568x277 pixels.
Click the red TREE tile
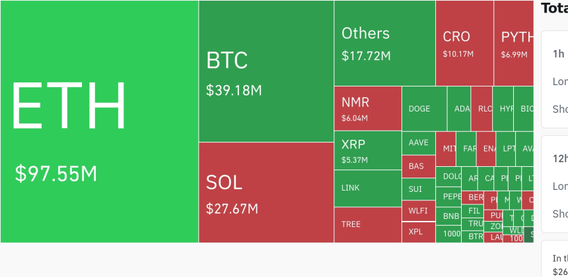click(367, 224)
